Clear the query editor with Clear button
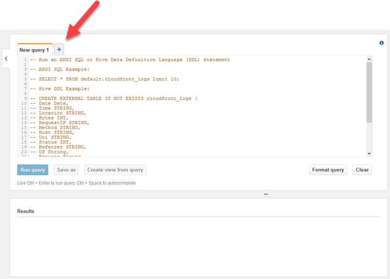390x279 pixels. (362, 170)
